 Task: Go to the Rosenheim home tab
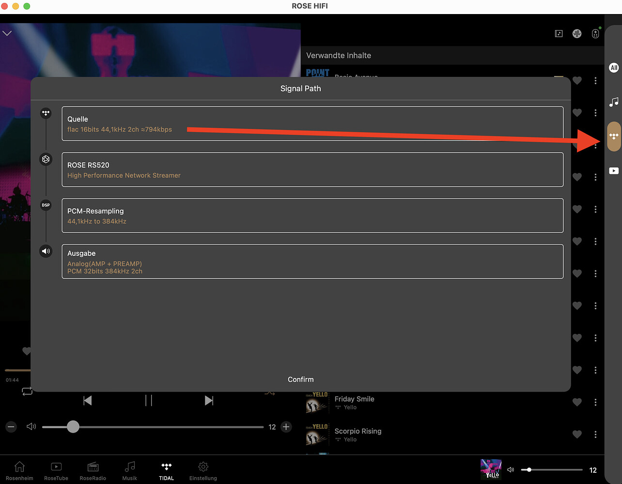(x=19, y=470)
